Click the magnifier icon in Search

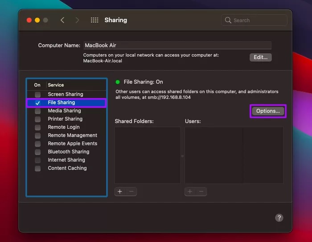click(228, 20)
